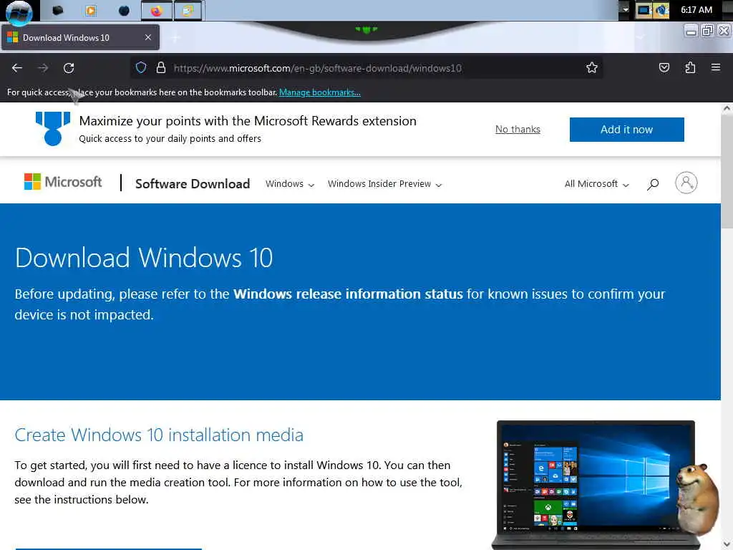Show hidden system tray icons arrow

point(626,9)
